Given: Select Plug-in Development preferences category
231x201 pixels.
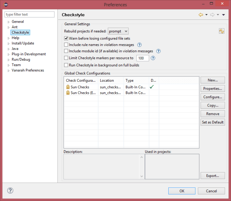Looking at the screenshot, I should click(x=29, y=54).
